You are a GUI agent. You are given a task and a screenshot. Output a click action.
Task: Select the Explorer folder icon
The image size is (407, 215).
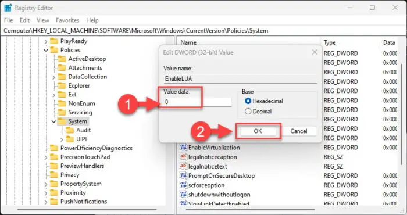click(x=62, y=85)
